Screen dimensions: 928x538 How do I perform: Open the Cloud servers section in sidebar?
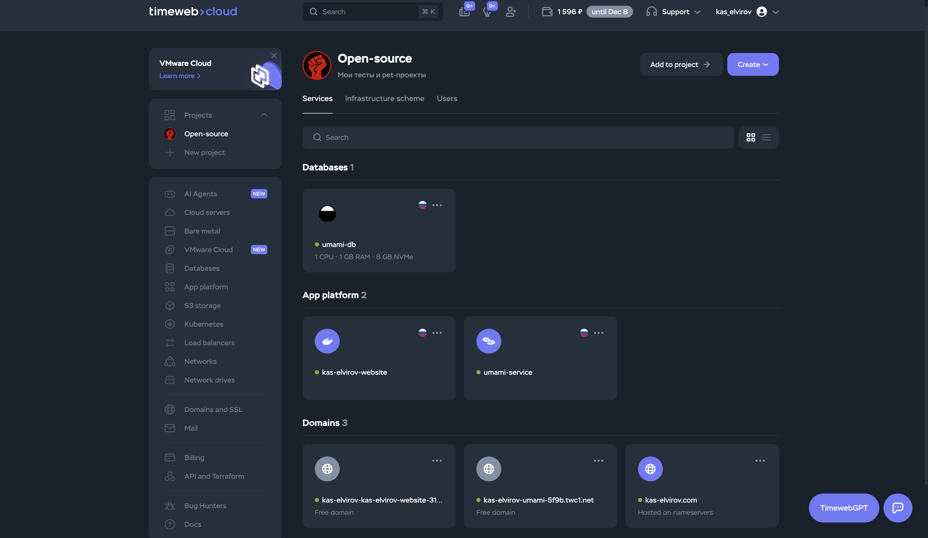(207, 212)
